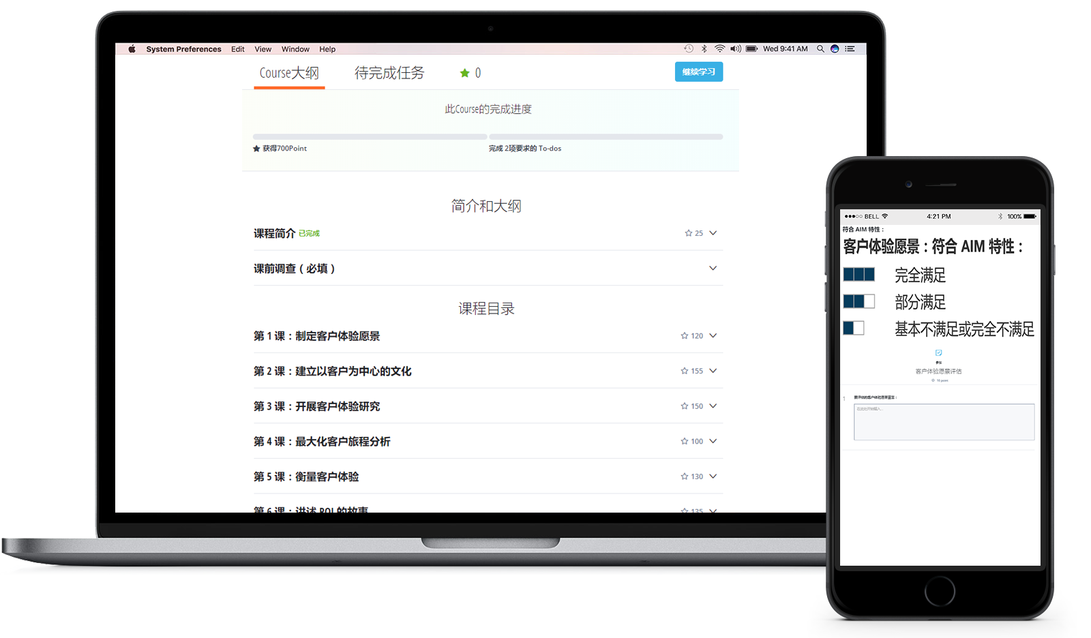Click the 已完成 status label
This screenshot has width=1091, height=638.
point(309,234)
